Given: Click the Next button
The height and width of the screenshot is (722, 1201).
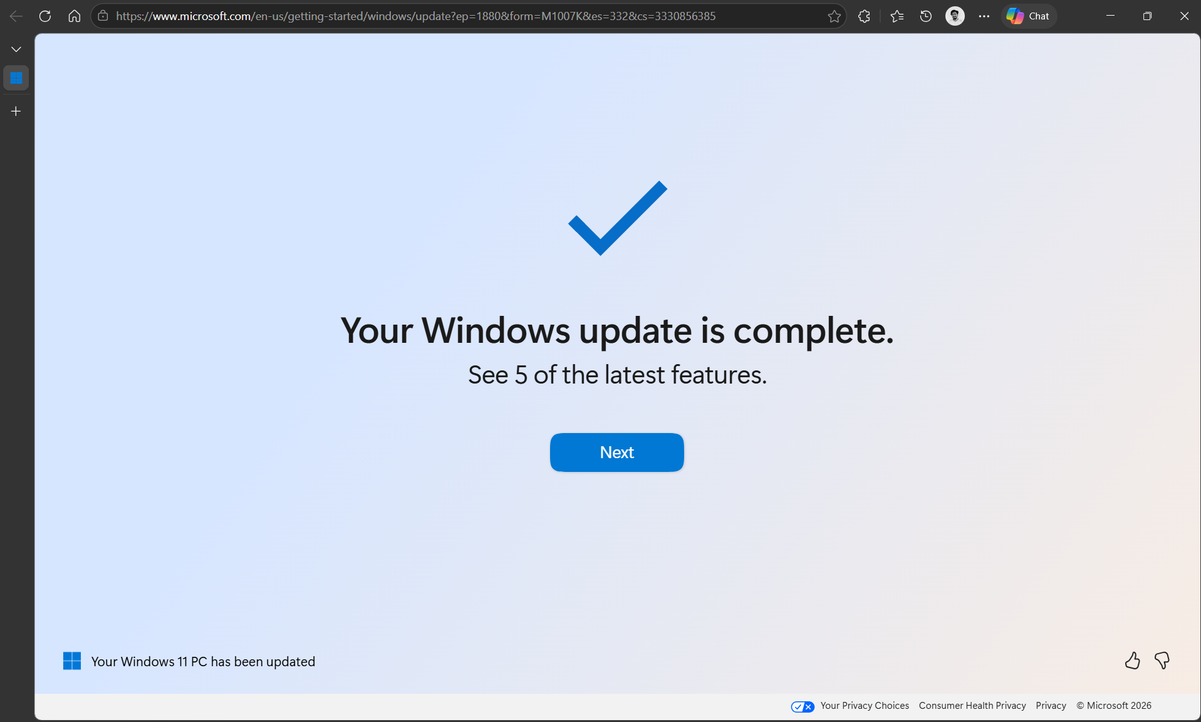Looking at the screenshot, I should [x=616, y=452].
